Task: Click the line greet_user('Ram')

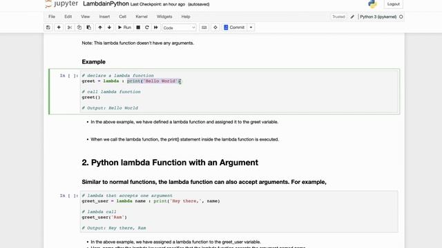Action: (x=104, y=218)
